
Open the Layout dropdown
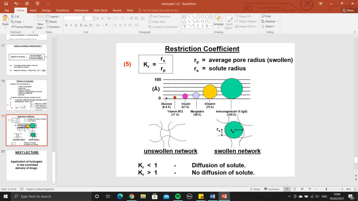click(x=53, y=16)
